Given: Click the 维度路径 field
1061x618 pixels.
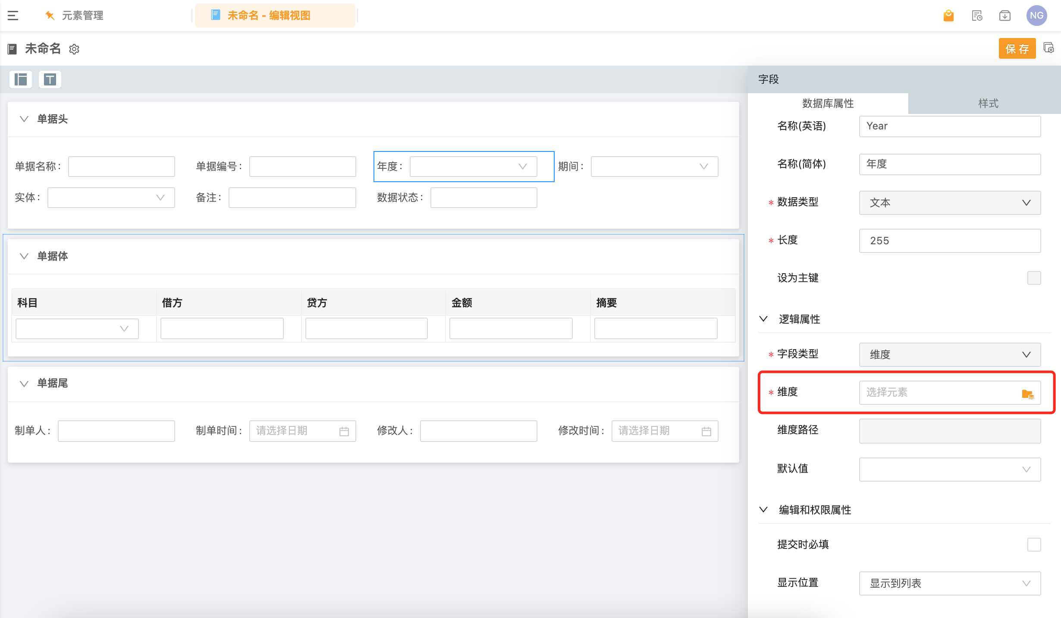Looking at the screenshot, I should [950, 431].
